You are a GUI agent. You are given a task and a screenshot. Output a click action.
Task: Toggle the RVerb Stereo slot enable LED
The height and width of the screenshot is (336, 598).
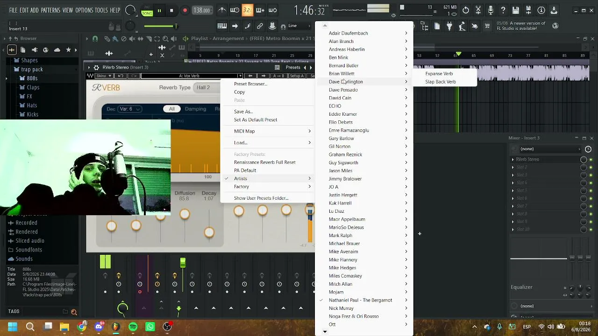[591, 160]
